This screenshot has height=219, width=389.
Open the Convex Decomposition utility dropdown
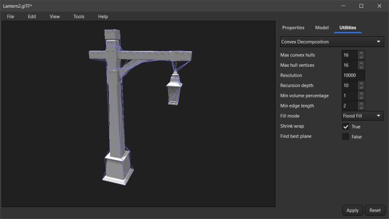point(331,41)
